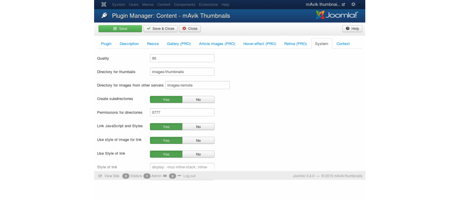Click the green Save button
This screenshot has height=200, width=459.
(120, 29)
